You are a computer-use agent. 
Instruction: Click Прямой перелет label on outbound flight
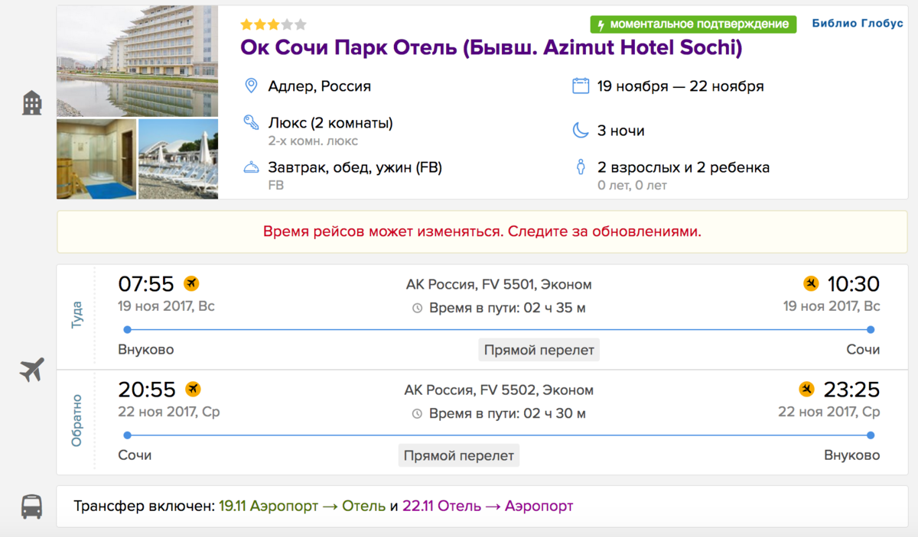(539, 350)
